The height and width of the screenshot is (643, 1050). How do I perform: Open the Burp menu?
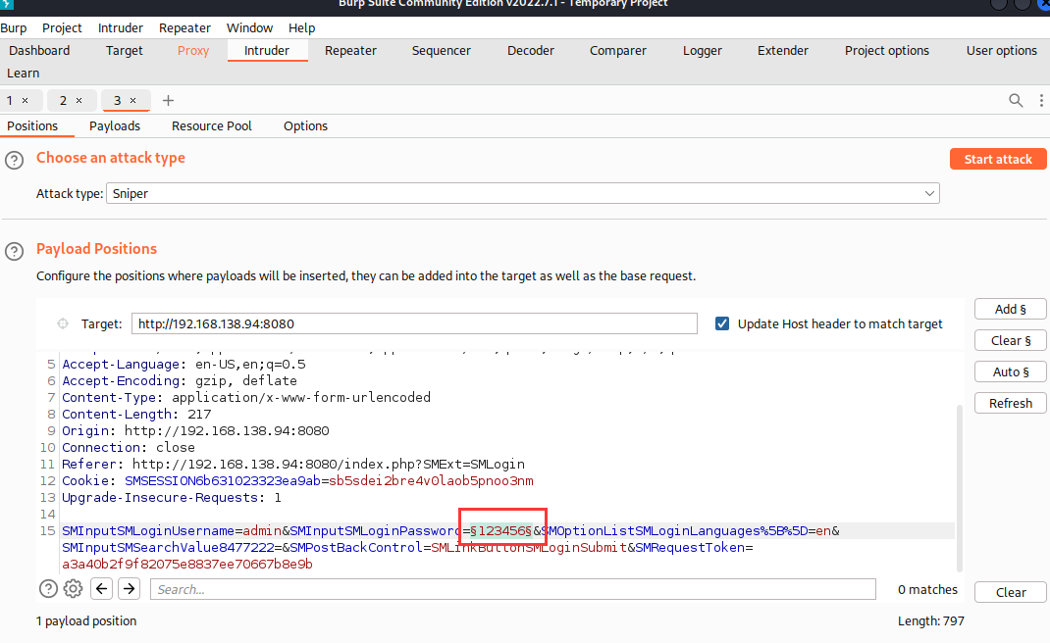pyautogui.click(x=14, y=28)
